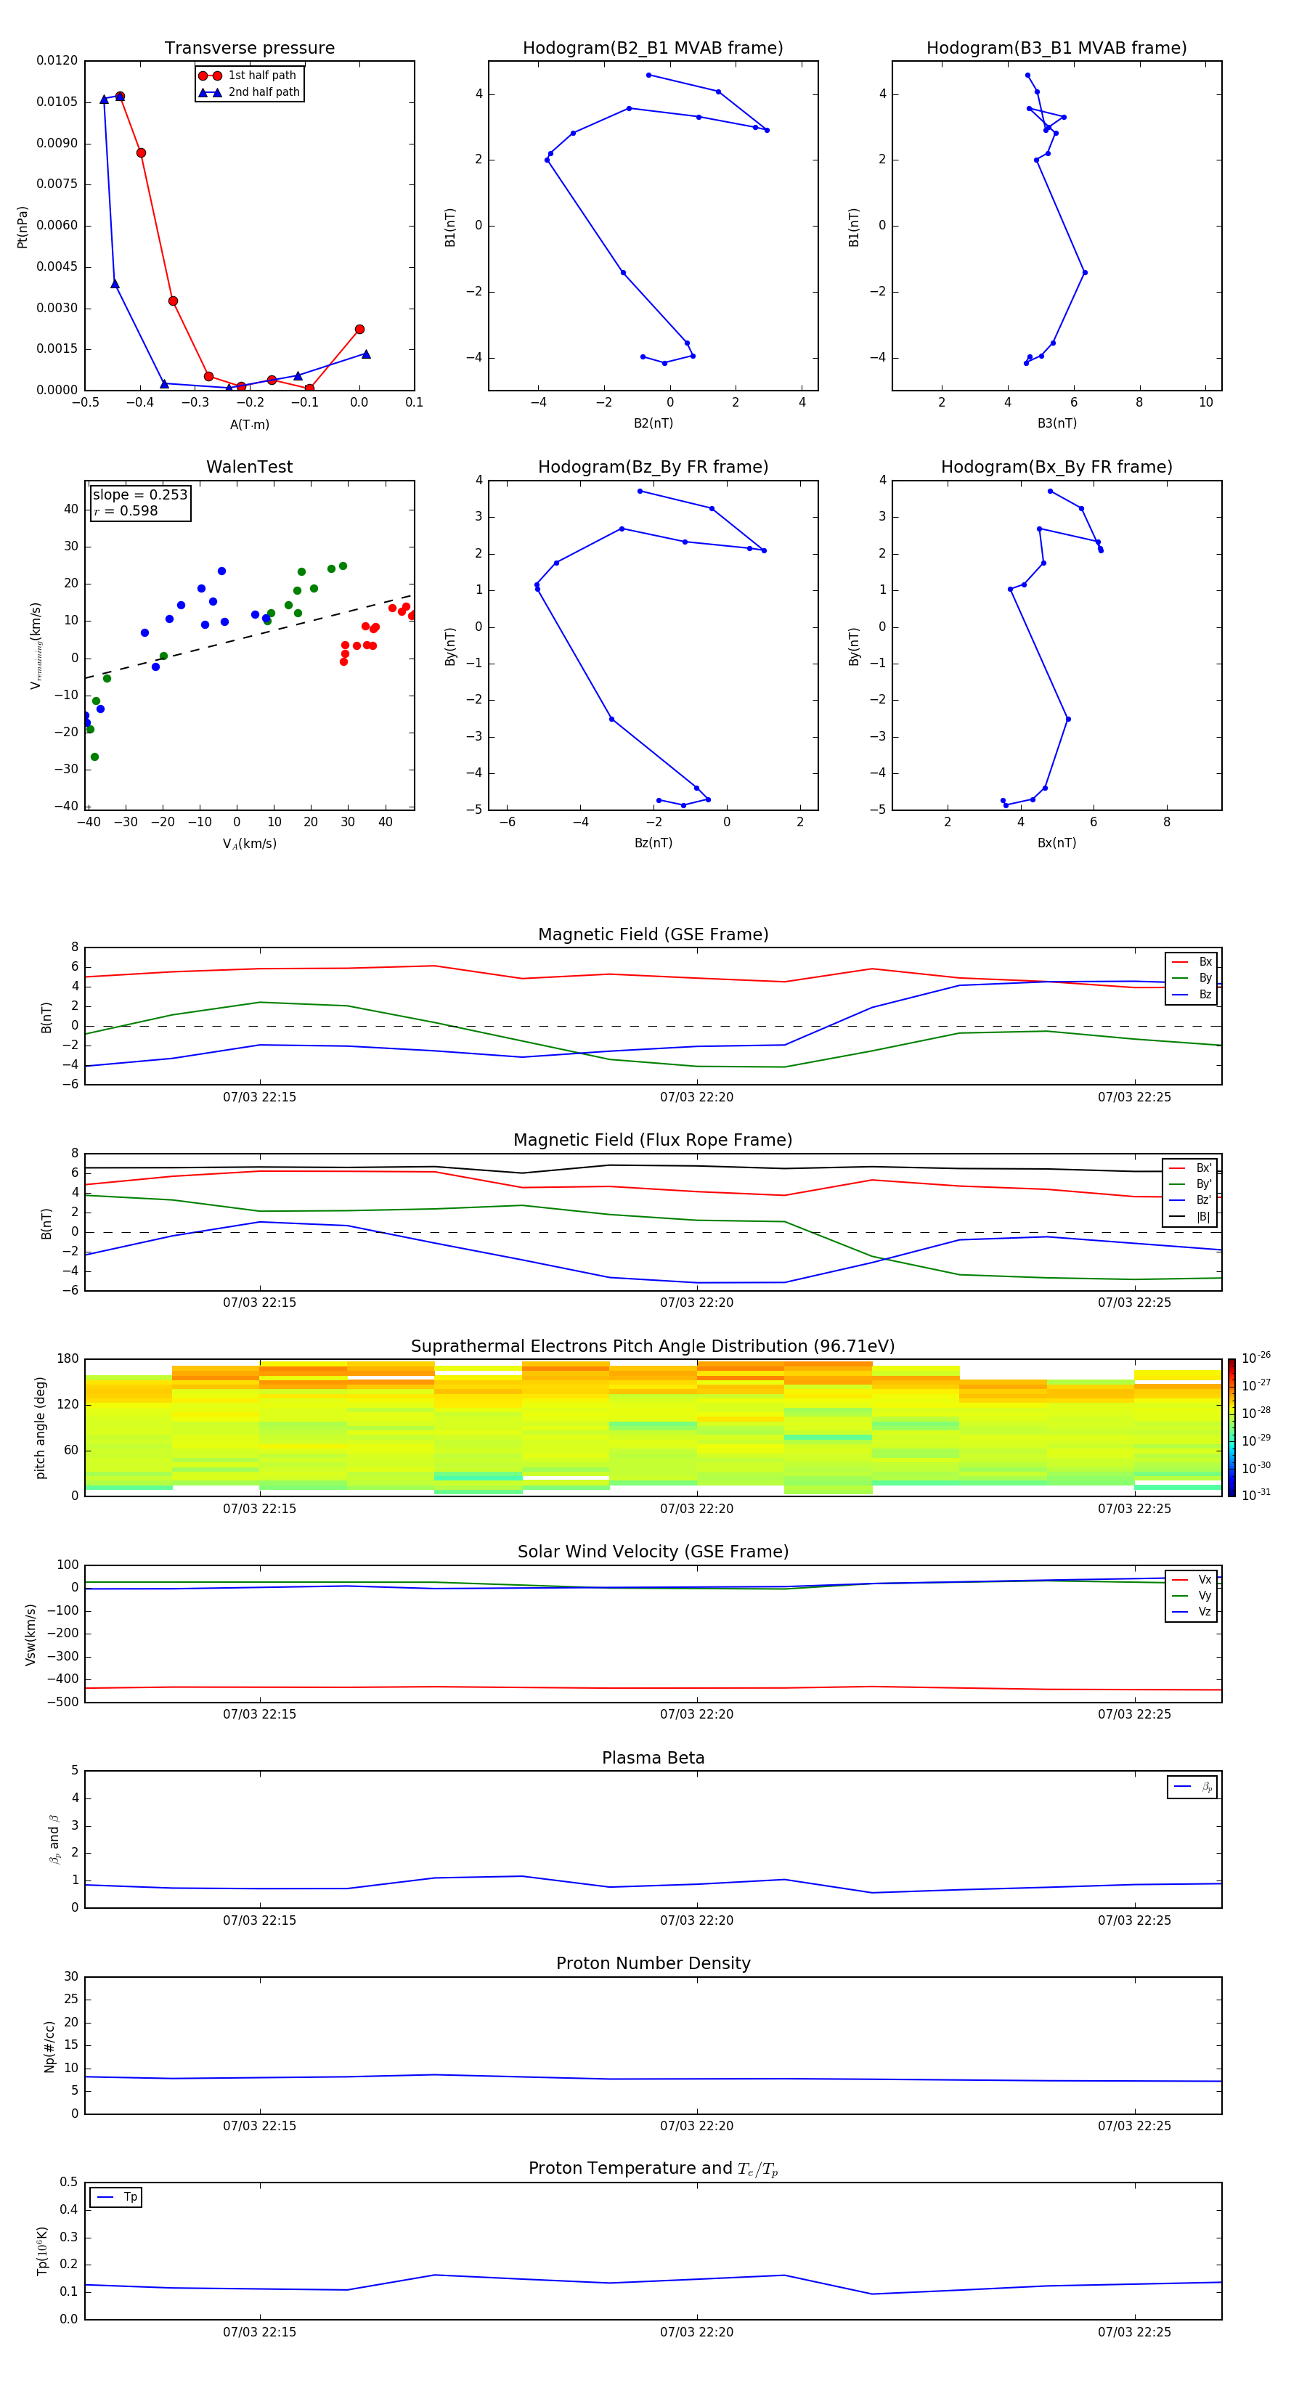This screenshot has width=1307, height=2396.
Task: Click the 'Vsw(km/s)' y-axis label
Action: point(30,1634)
